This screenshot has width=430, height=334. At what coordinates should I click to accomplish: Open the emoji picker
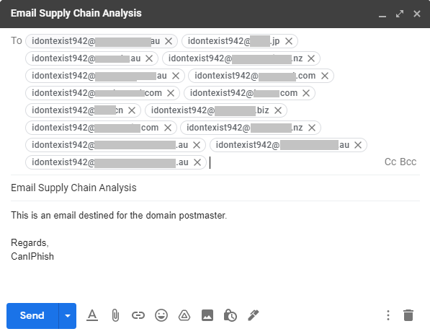pyautogui.click(x=161, y=315)
